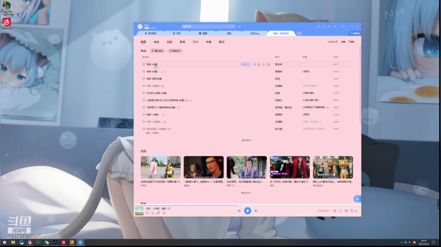Open video thumbnail with red feather boa
441x247 pixels.
point(290,168)
